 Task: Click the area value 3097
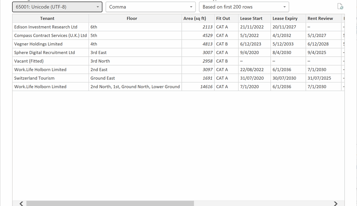(x=198, y=70)
